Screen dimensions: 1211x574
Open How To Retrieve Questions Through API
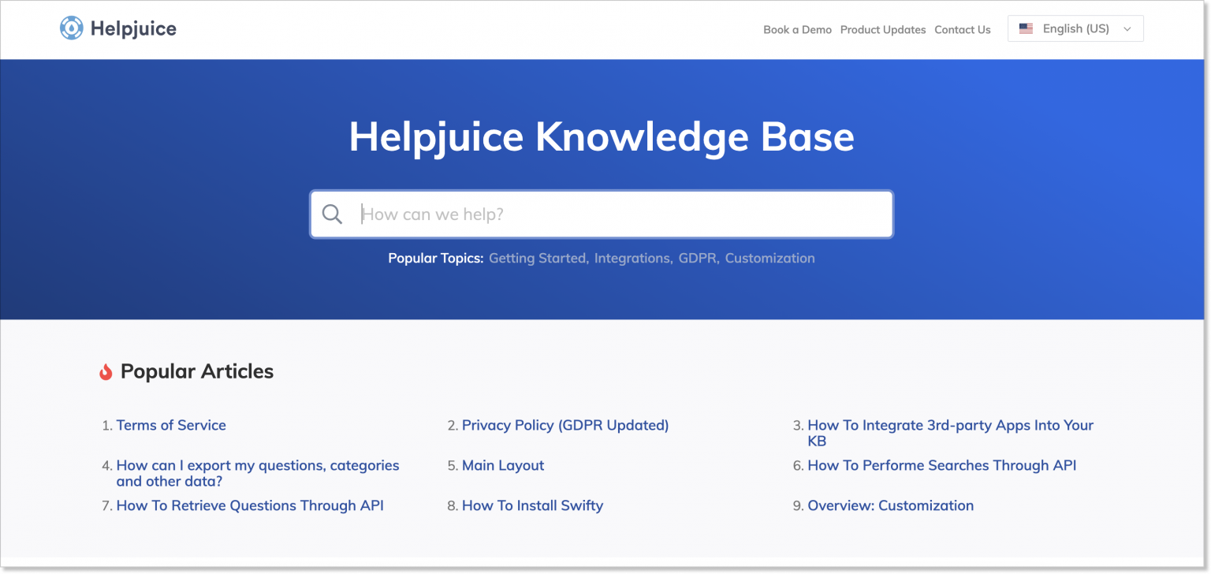(250, 505)
